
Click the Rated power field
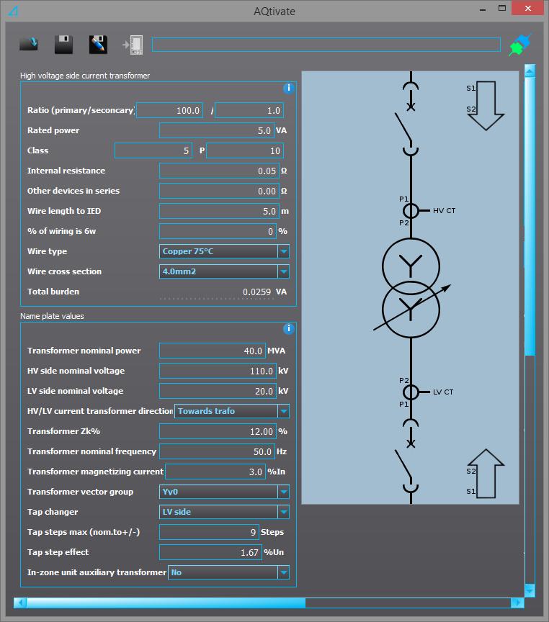click(216, 130)
